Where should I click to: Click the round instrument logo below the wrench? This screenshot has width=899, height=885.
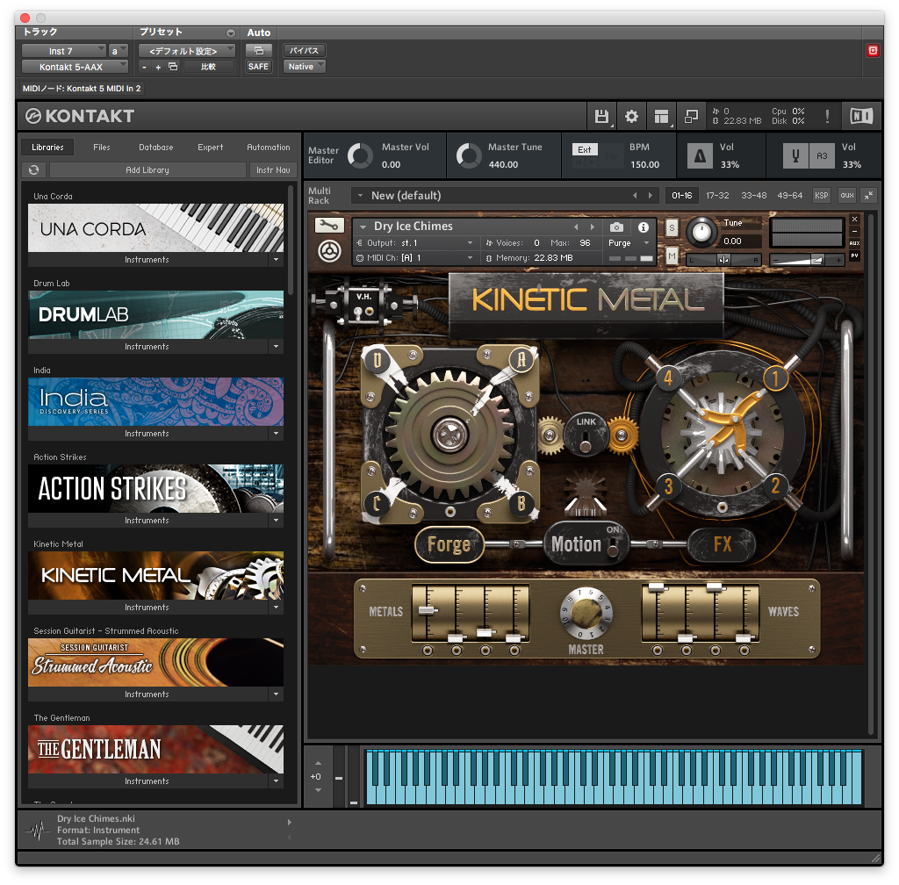pyautogui.click(x=329, y=251)
